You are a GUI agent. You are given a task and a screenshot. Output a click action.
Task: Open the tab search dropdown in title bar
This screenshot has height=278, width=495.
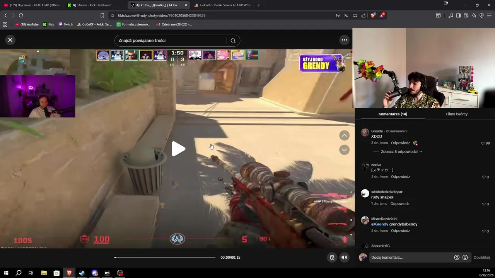tap(446, 3)
